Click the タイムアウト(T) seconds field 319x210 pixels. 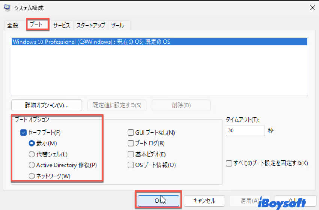click(245, 130)
